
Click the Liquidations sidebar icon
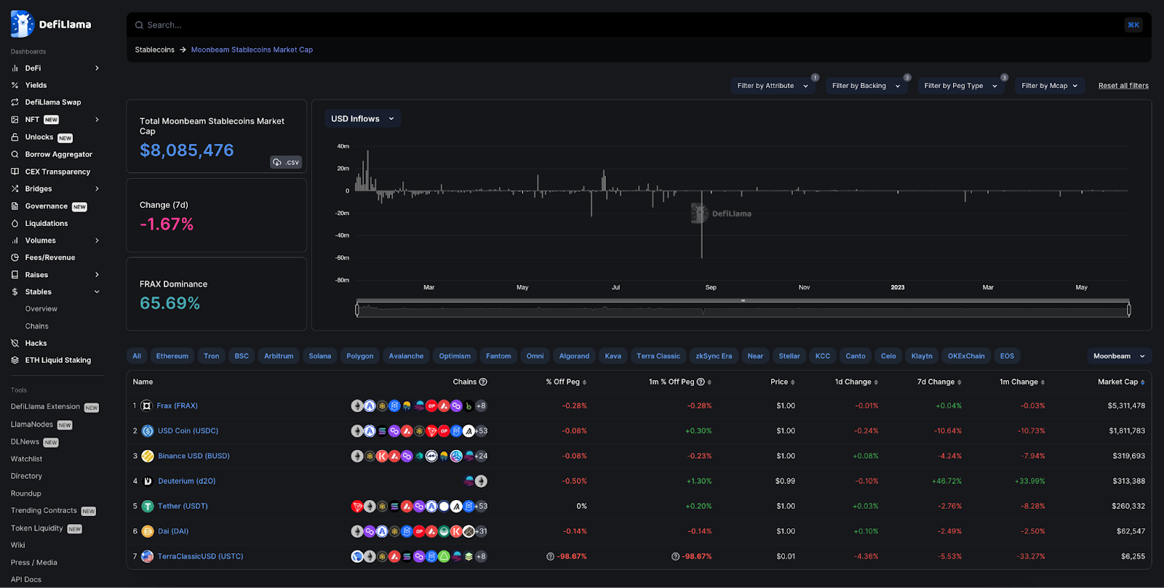(x=15, y=223)
